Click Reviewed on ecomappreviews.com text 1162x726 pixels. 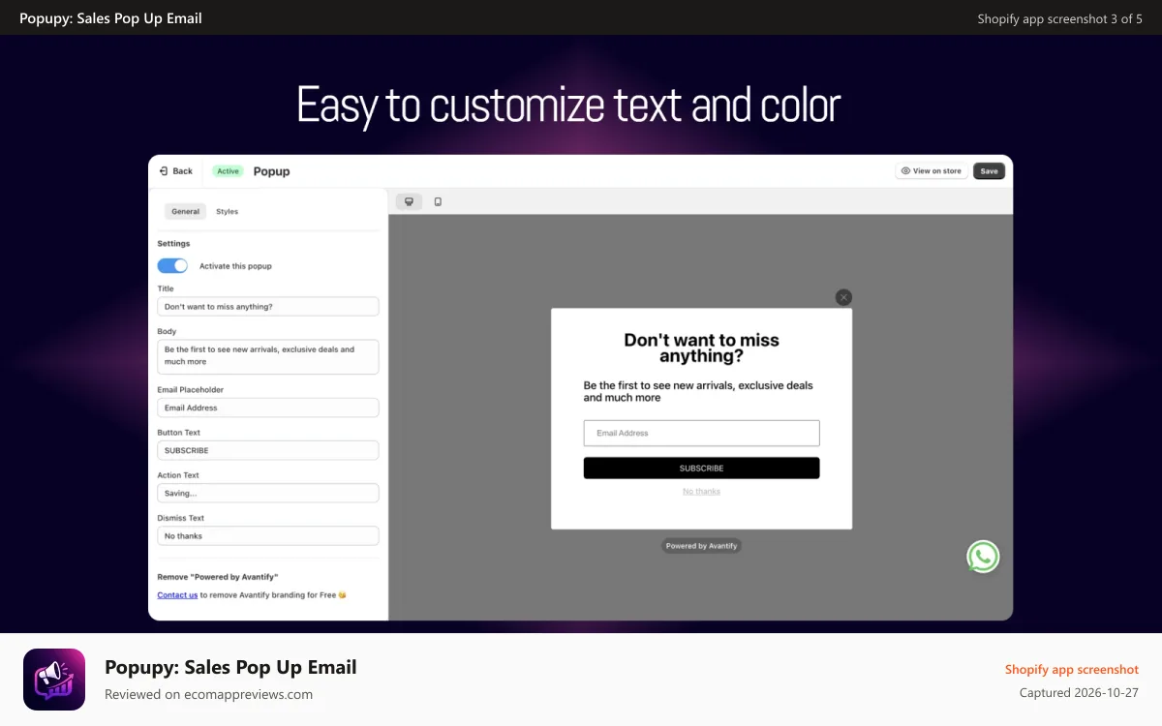208,694
